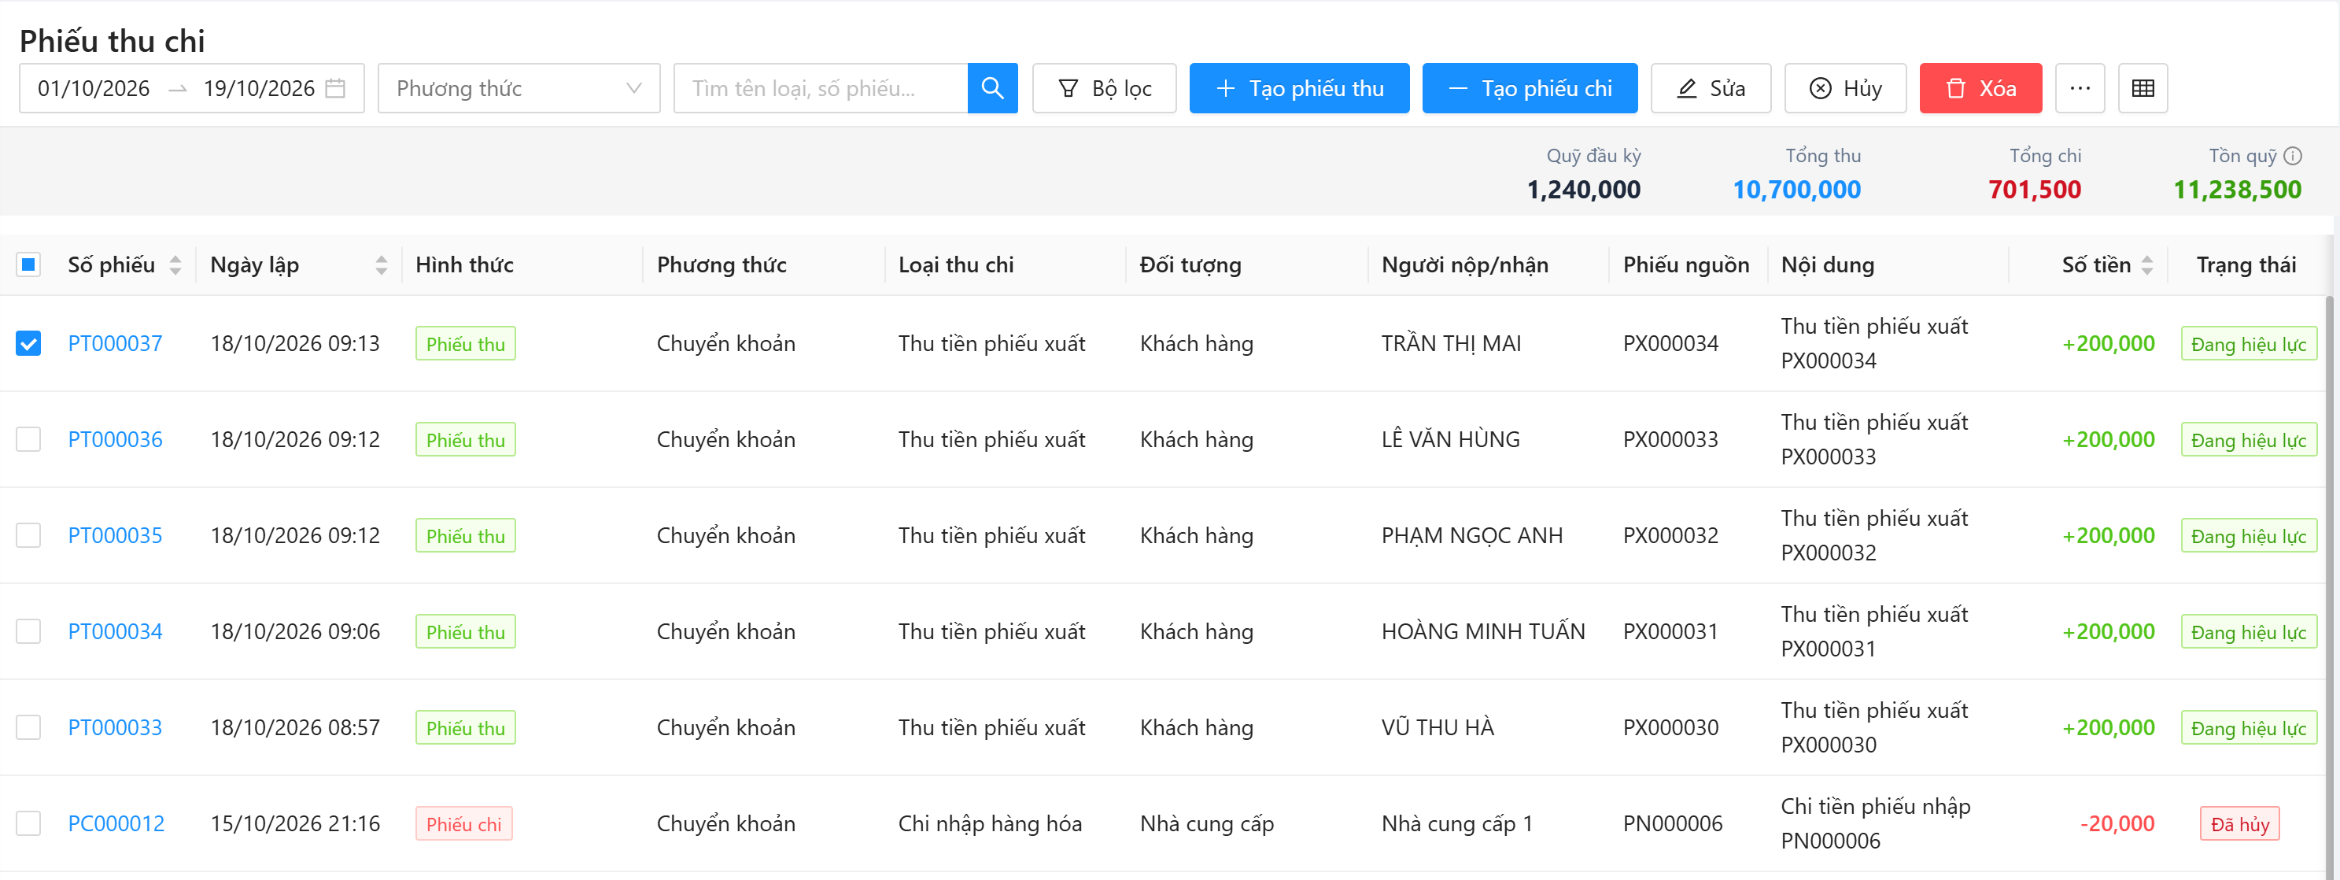Check the PT000033 row checkbox
Screen dimensions: 2340x880
(x=28, y=727)
